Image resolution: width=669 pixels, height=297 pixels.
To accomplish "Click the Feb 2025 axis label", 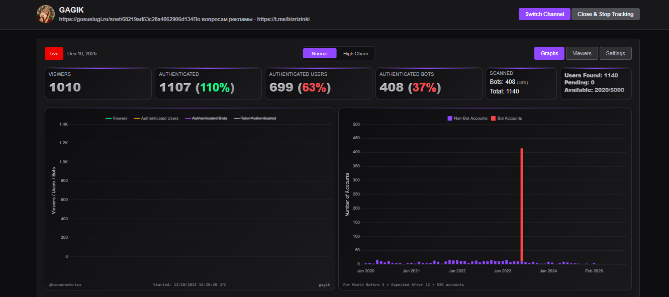I will pyautogui.click(x=594, y=271).
